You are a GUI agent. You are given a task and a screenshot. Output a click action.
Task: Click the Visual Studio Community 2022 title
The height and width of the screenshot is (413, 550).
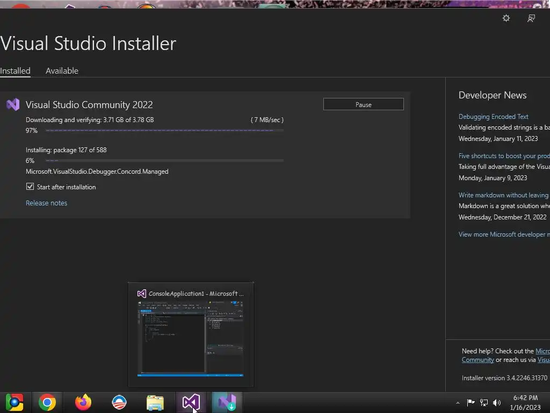89,105
